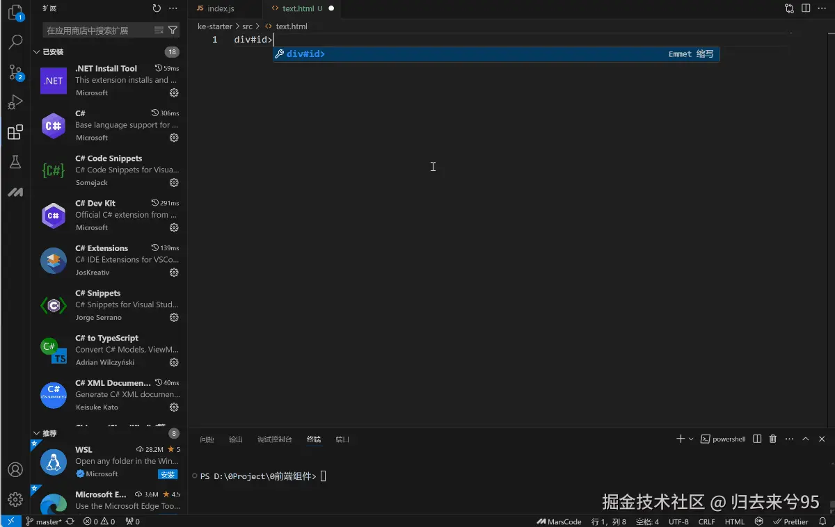
Task: Open terminal panel more actions
Action: 789,439
